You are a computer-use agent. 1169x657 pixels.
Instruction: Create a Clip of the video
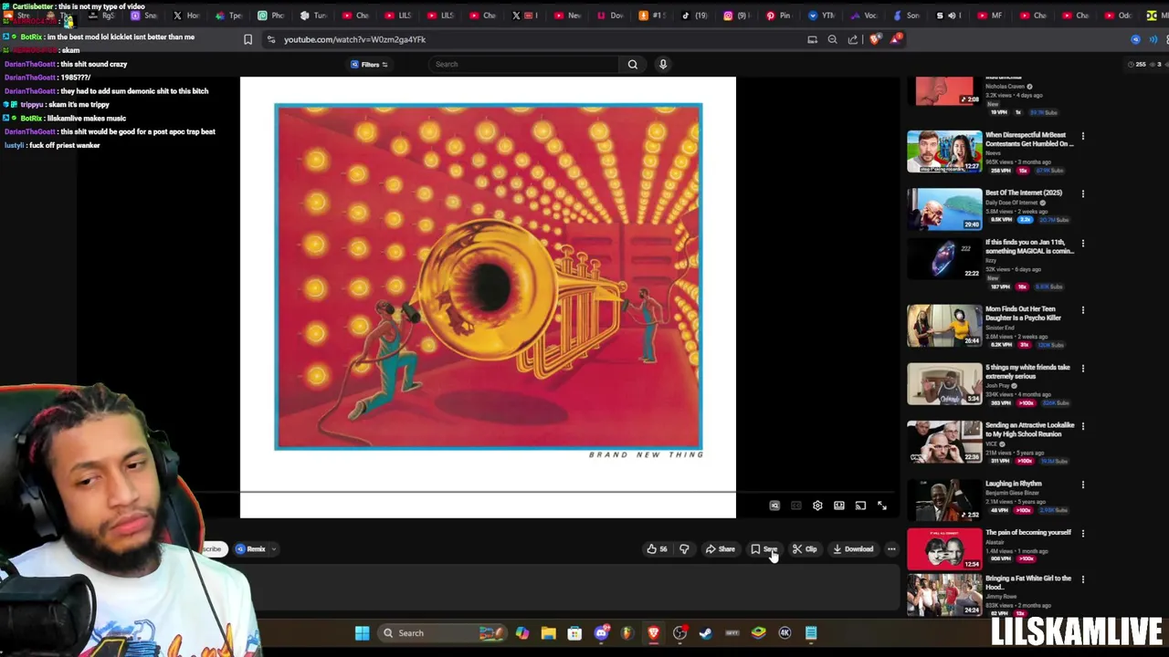tap(805, 549)
